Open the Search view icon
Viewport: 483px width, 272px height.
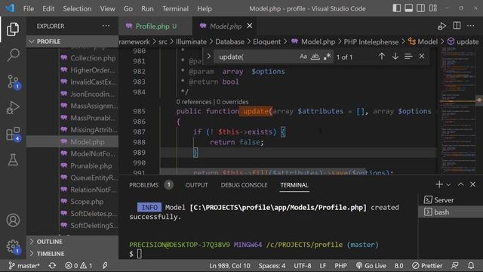13,55
